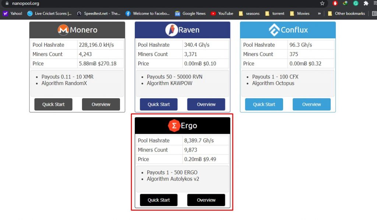The image size is (377, 220).
Task: Click the Raven coin logo
Action: [x=172, y=30]
